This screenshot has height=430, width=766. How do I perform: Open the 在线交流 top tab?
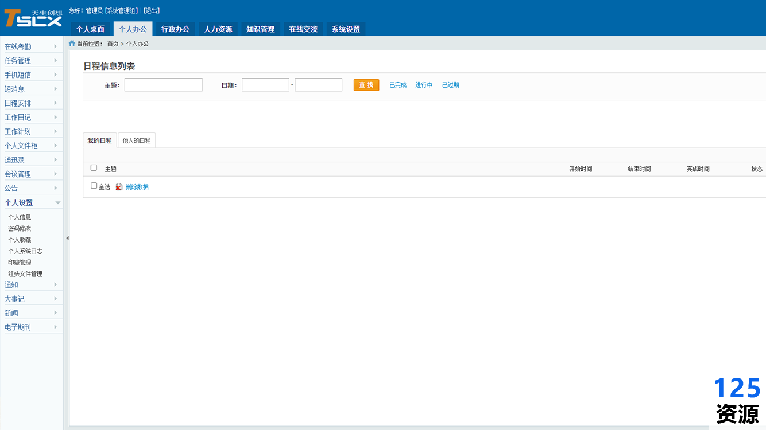303,29
